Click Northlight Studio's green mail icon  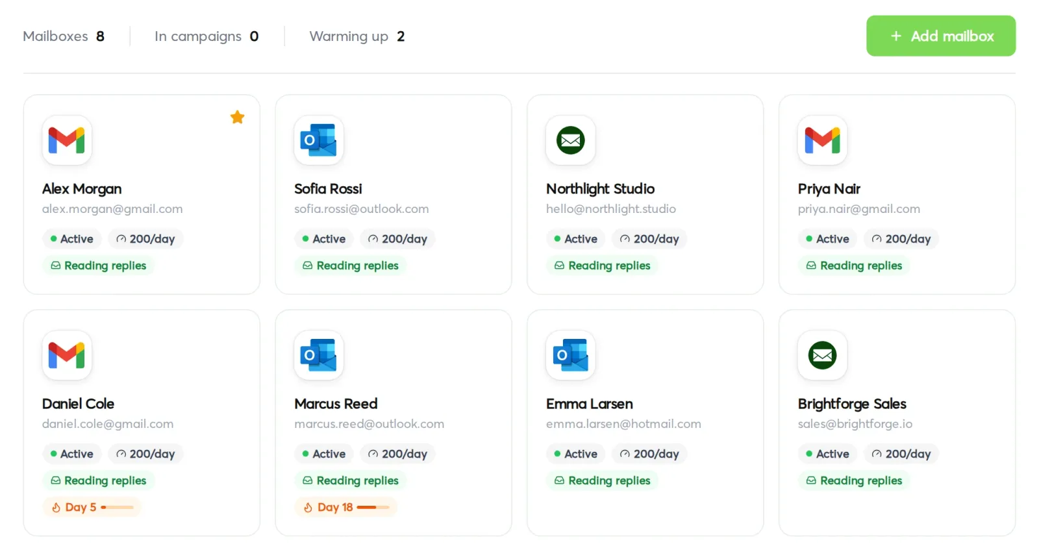tap(571, 140)
